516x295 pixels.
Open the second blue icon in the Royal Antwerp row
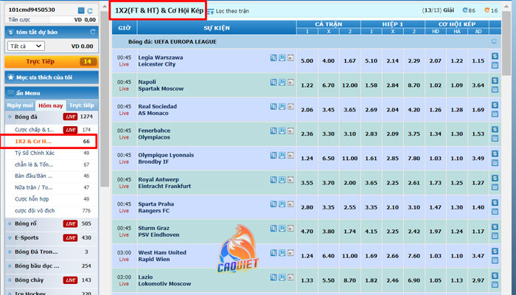[282, 179]
